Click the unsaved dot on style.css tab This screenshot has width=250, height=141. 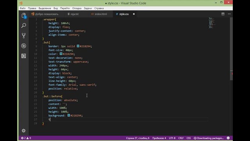[134, 14]
